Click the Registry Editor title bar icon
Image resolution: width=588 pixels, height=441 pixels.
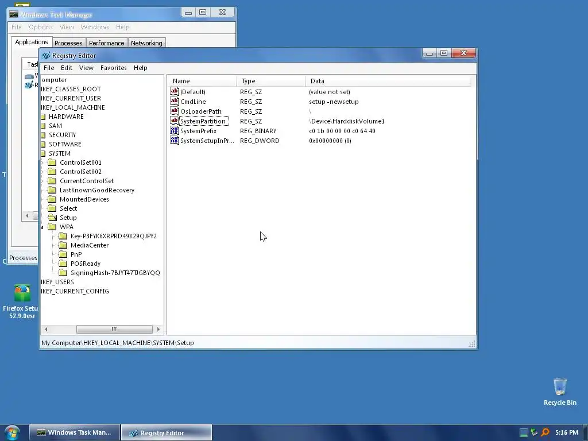click(x=46, y=56)
